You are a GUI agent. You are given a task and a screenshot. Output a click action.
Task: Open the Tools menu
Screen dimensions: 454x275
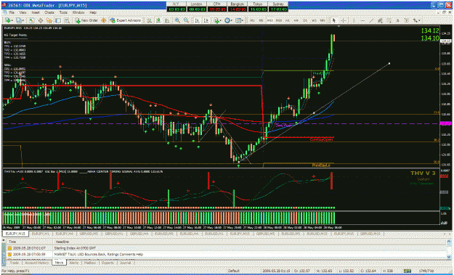tap(63, 13)
